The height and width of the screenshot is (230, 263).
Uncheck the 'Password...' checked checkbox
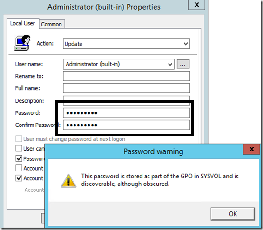click(x=19, y=158)
